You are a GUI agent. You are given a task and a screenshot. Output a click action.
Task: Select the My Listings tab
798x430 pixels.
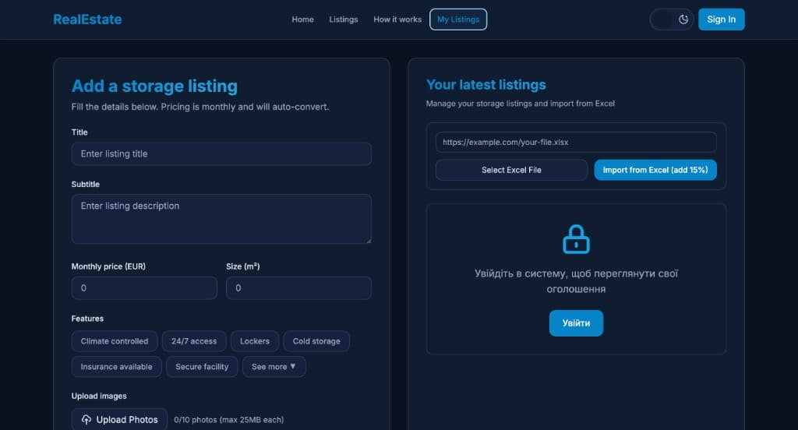click(x=458, y=19)
